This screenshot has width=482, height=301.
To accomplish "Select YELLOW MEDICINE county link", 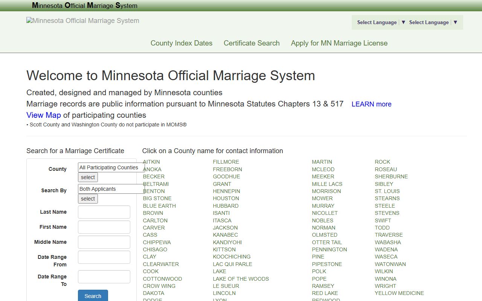I will (399, 293).
